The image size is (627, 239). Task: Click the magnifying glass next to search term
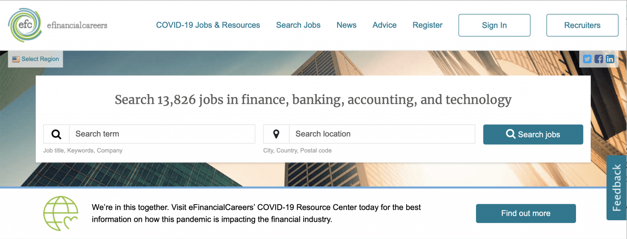tap(56, 134)
